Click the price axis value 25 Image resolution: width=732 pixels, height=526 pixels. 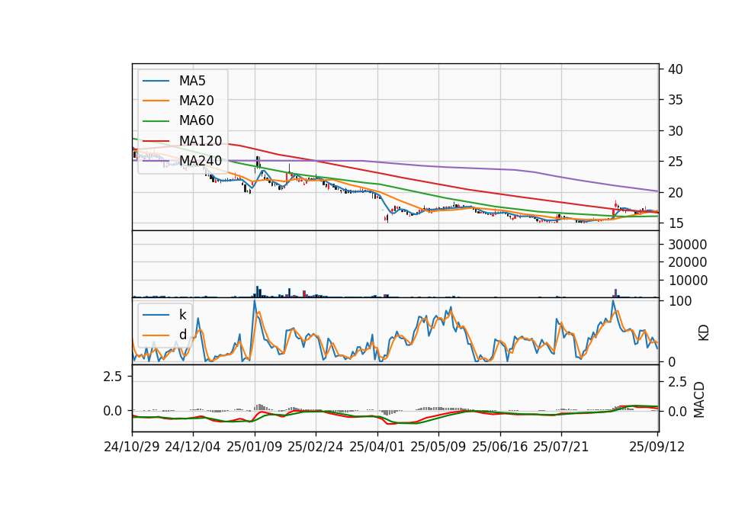pyautogui.click(x=676, y=162)
